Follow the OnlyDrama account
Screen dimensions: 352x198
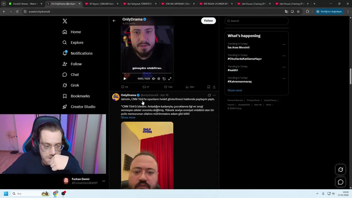click(208, 21)
